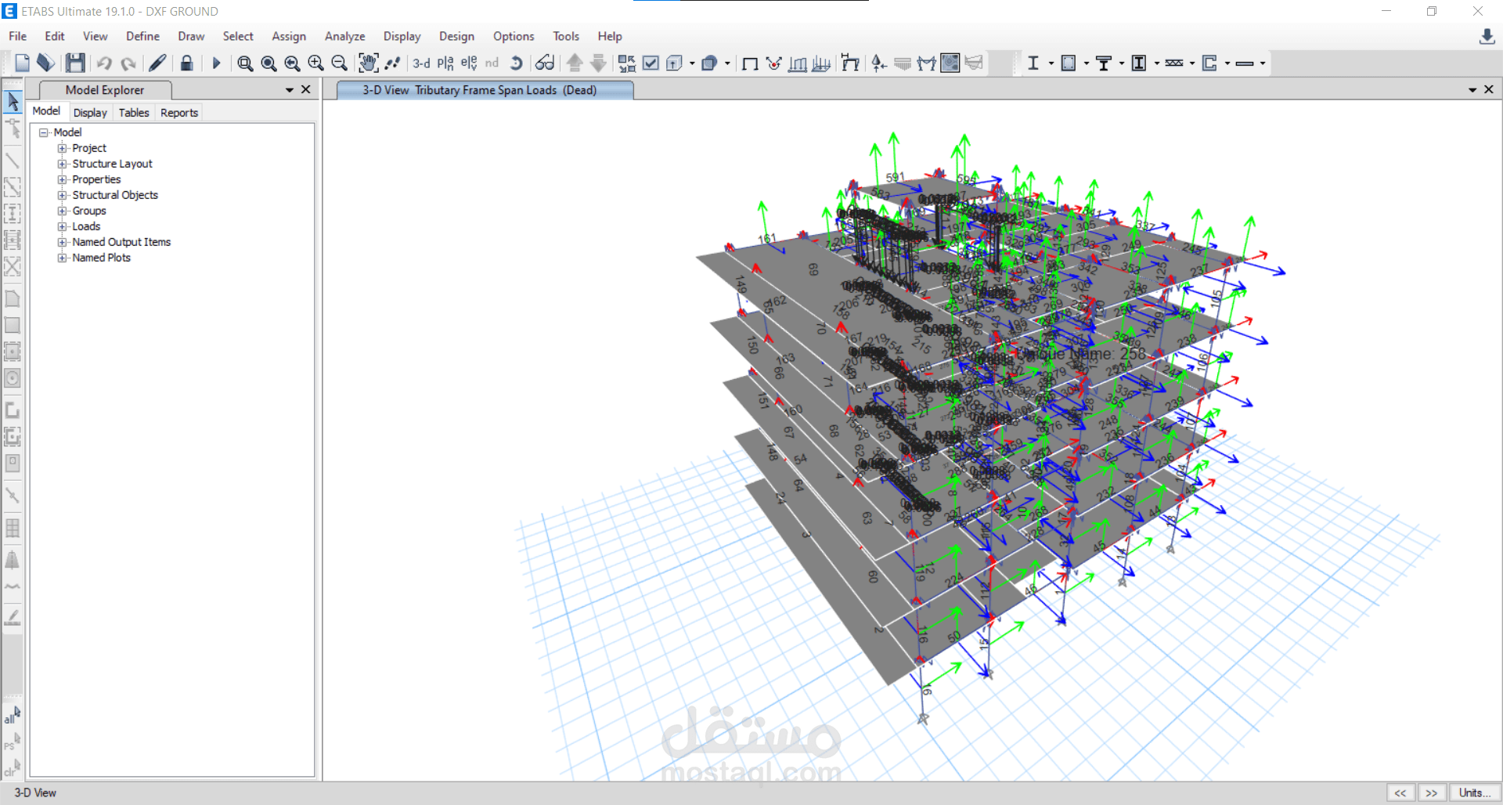The height and width of the screenshot is (805, 1503).
Task: Close the 3-D view window
Action: pyautogui.click(x=1489, y=90)
